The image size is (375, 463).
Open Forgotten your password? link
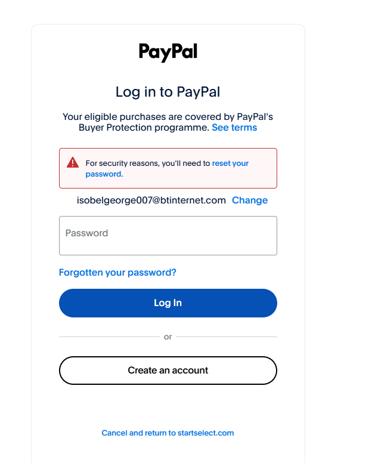click(x=117, y=273)
